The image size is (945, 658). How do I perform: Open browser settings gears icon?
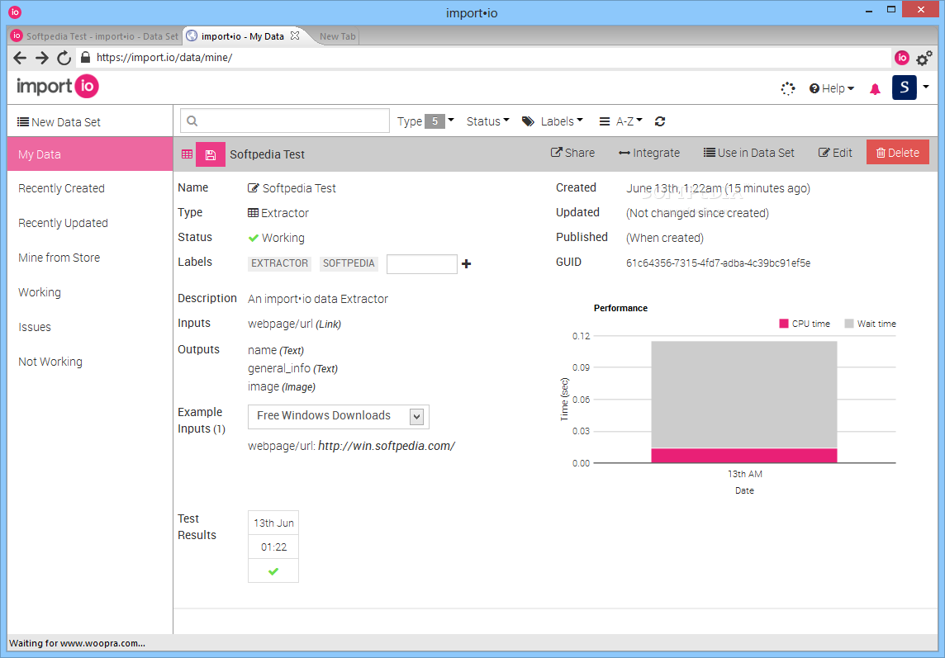pos(924,58)
